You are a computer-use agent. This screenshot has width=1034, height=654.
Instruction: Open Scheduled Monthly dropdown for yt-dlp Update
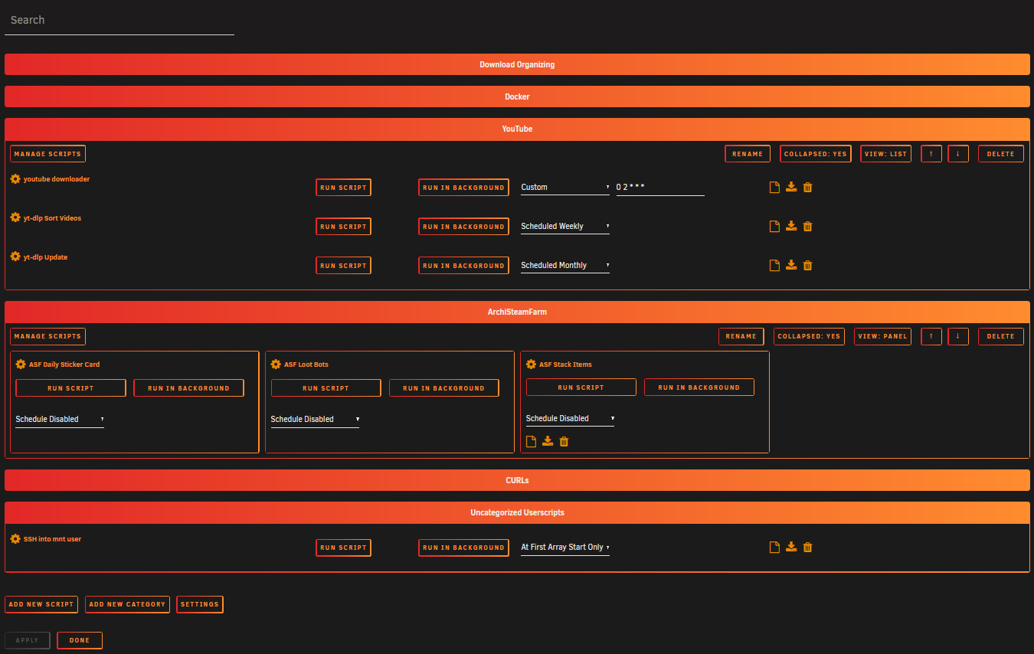565,265
